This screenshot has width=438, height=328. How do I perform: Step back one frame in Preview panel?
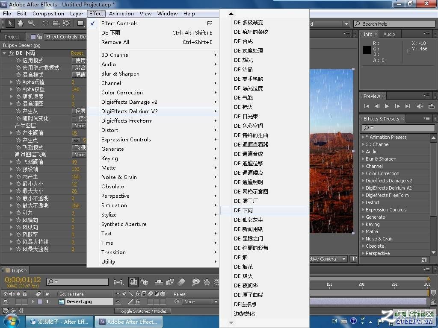pos(377,106)
